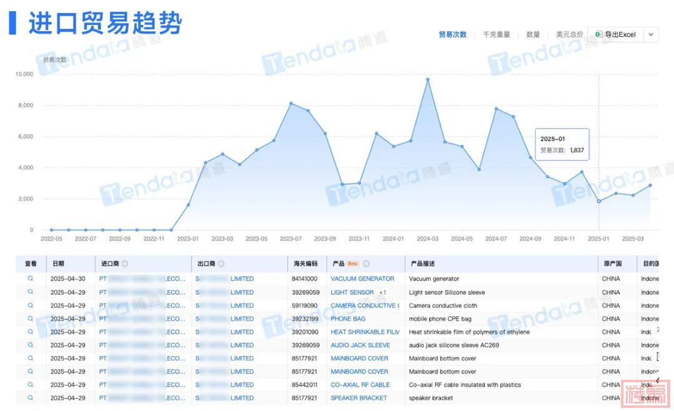
Task: Select HS code 85442011 cell
Action: pyautogui.click(x=305, y=385)
